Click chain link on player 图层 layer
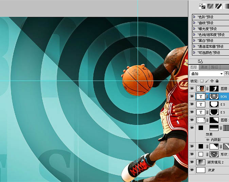The image size is (229, 182). 207,88
